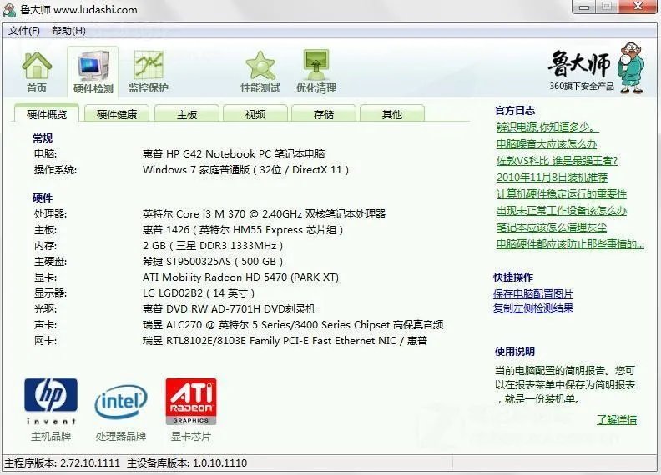Open link 笔记本应该怎么清理灰尘
This screenshot has width=661, height=475.
tap(552, 227)
